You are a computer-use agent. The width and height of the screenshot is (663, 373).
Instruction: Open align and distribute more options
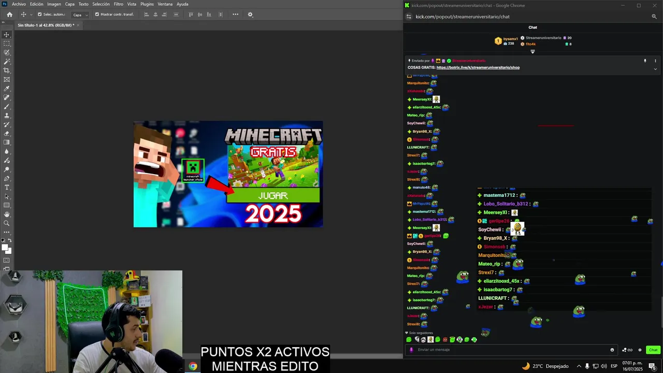pos(235,15)
